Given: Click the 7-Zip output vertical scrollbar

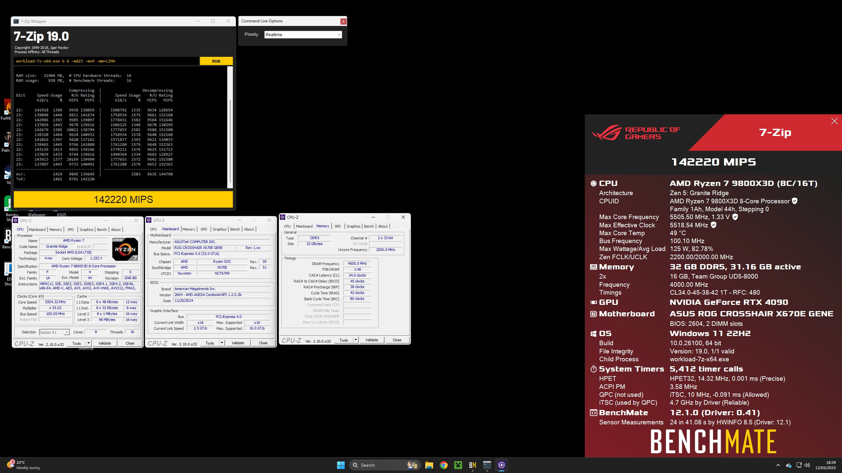Looking at the screenshot, I should (230, 127).
